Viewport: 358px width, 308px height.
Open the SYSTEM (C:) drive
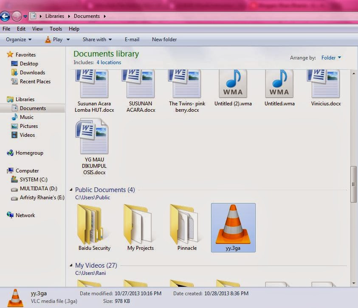coord(29,180)
